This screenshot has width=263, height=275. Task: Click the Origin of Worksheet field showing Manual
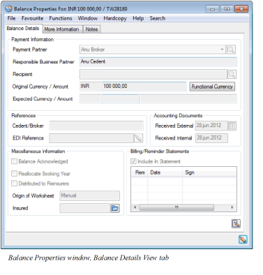click(x=90, y=195)
